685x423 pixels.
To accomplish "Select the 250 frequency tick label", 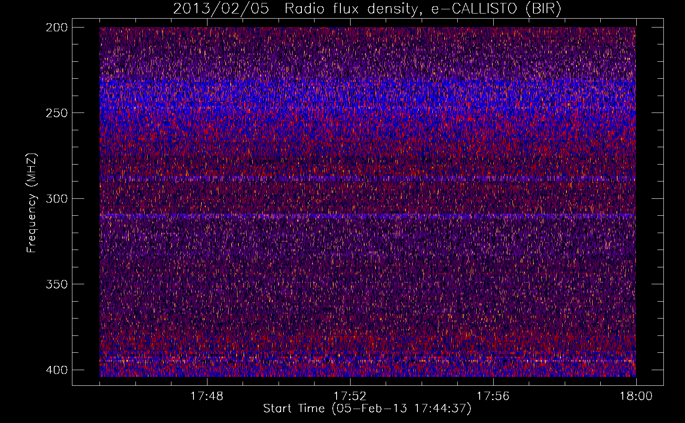I will pos(56,113).
